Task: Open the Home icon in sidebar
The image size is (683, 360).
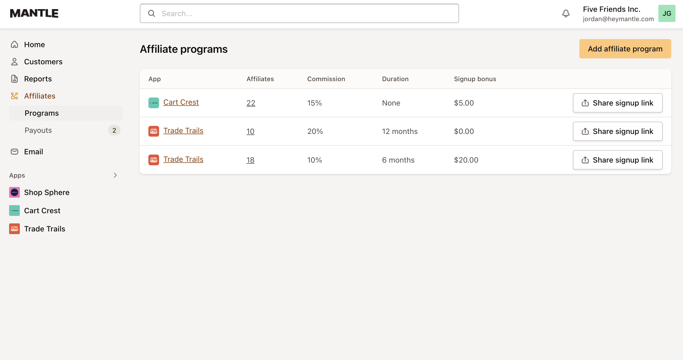Action: click(x=14, y=44)
